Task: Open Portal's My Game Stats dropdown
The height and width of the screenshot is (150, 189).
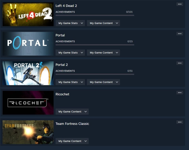Action: click(x=70, y=52)
